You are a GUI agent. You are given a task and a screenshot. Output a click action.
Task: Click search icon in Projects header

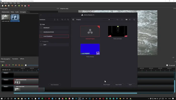pyautogui.click(x=134, y=20)
